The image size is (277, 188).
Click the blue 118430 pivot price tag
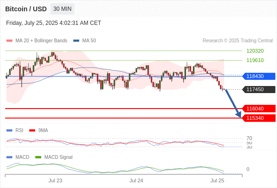[x=259, y=76]
